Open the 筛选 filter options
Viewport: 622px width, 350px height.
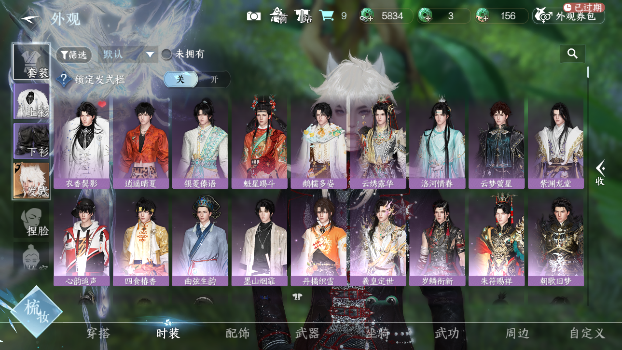coord(74,55)
